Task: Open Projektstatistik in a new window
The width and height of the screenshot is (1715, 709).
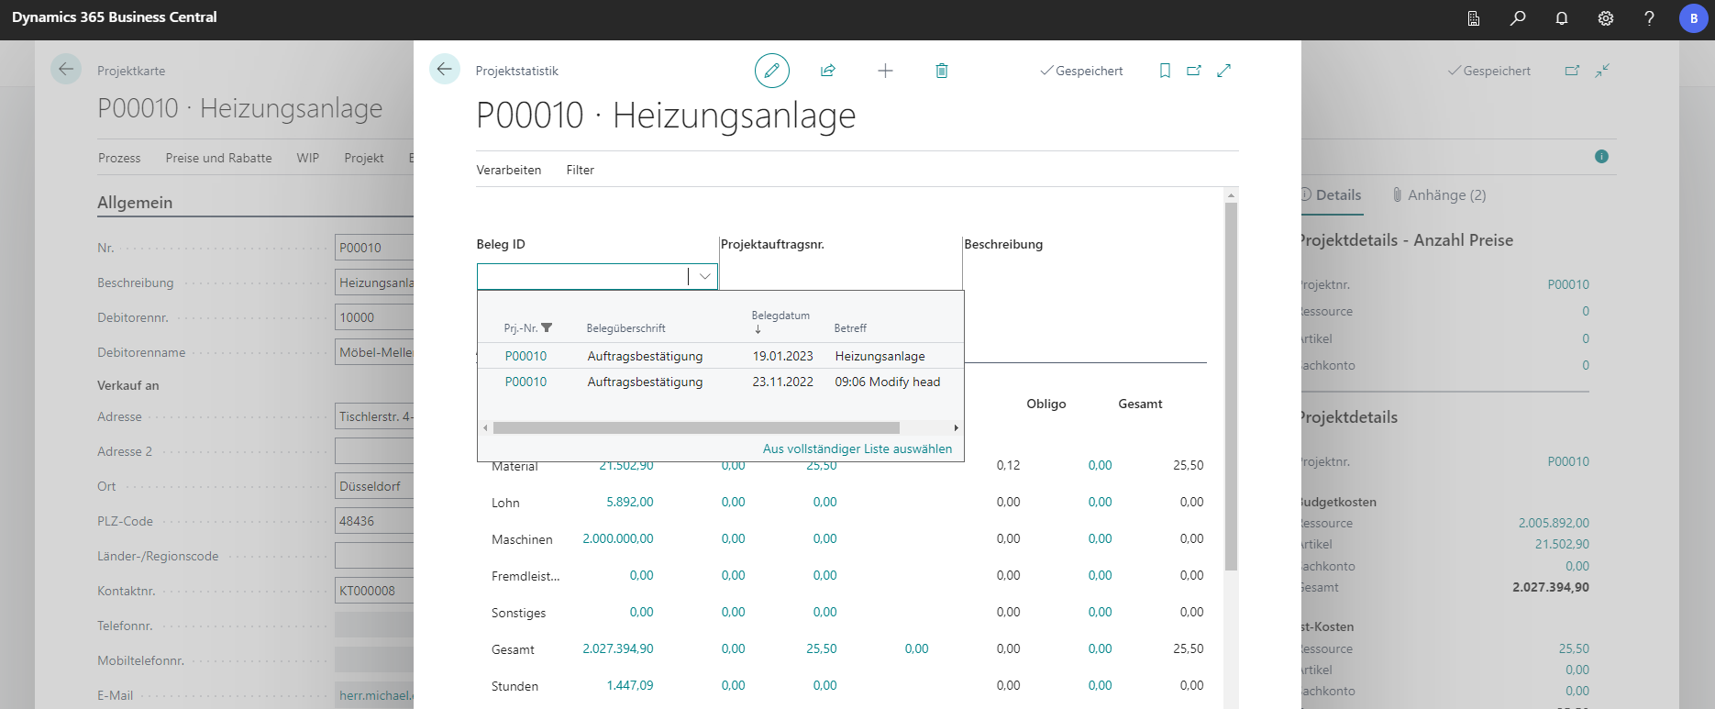Action: (x=1193, y=71)
